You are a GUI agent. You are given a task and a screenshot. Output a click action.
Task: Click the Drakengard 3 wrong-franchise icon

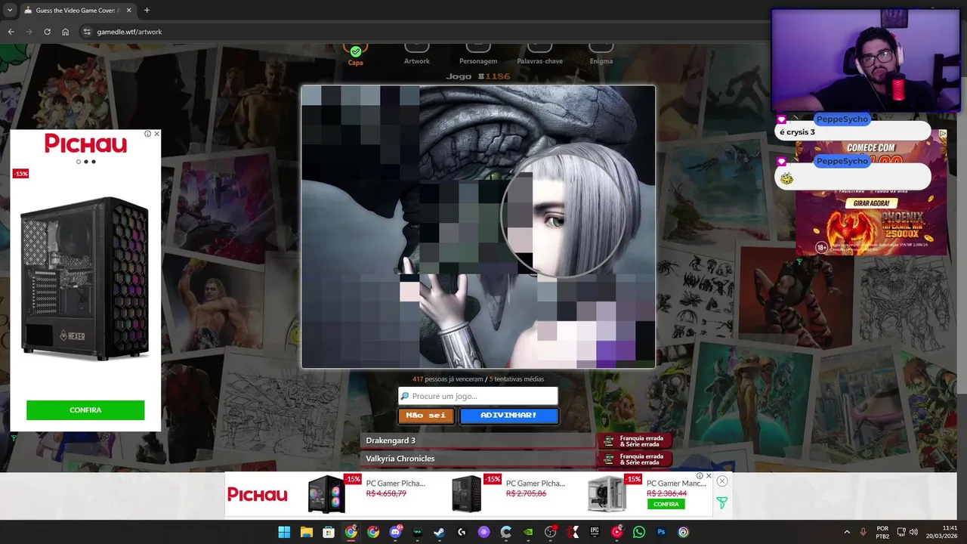[609, 440]
